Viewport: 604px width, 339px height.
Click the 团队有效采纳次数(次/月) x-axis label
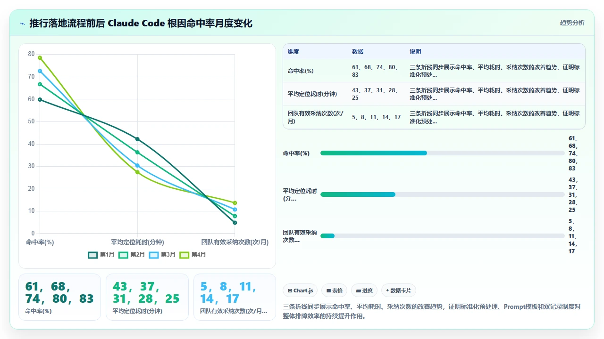235,242
